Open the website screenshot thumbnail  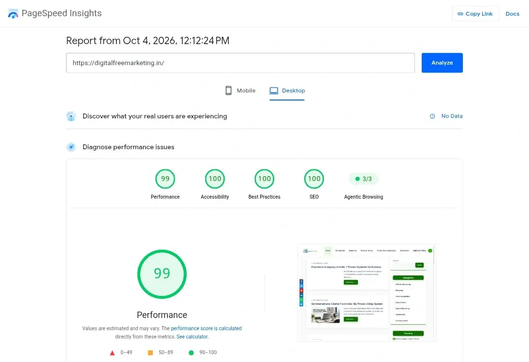367,293
